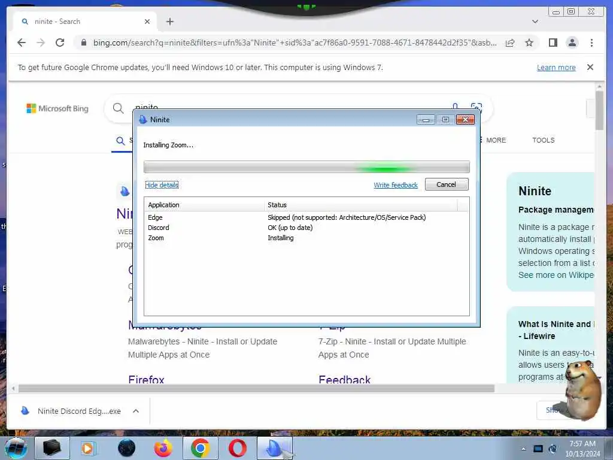This screenshot has height=460, width=613.
Task: Click the Bing search magnifier icon
Action: tap(118, 108)
